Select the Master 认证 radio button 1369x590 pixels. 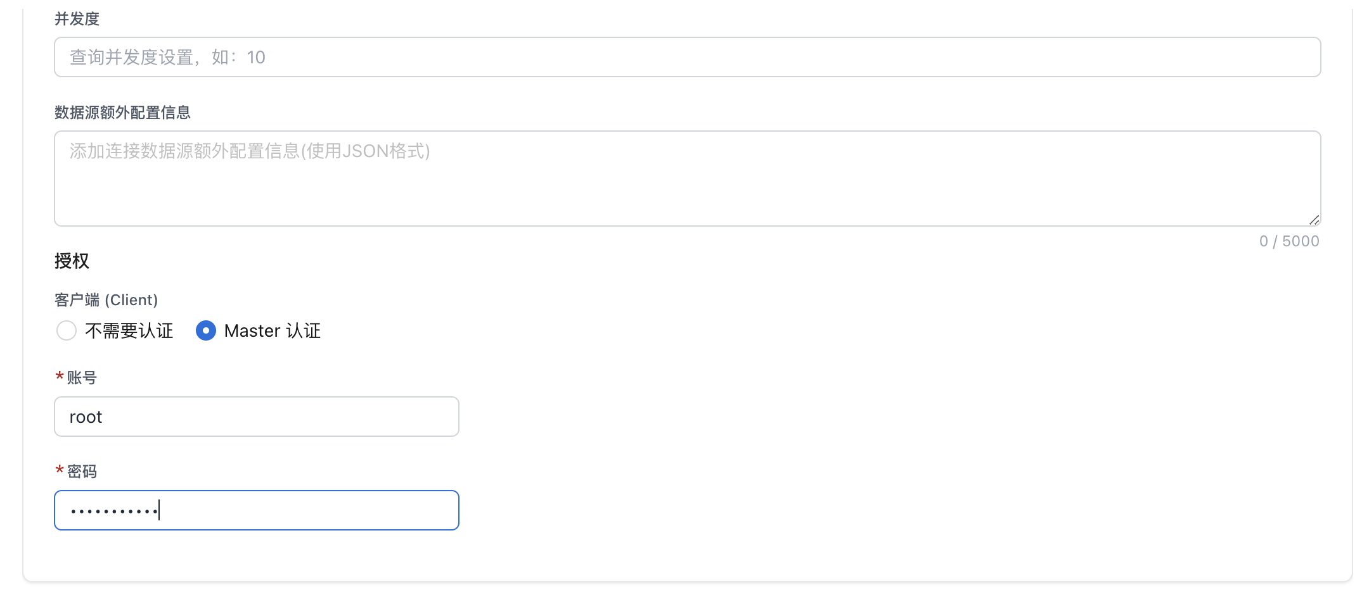tap(206, 330)
